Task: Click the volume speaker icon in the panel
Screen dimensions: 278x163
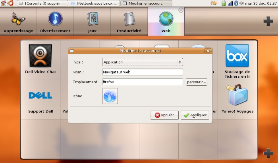Action: pos(241,3)
